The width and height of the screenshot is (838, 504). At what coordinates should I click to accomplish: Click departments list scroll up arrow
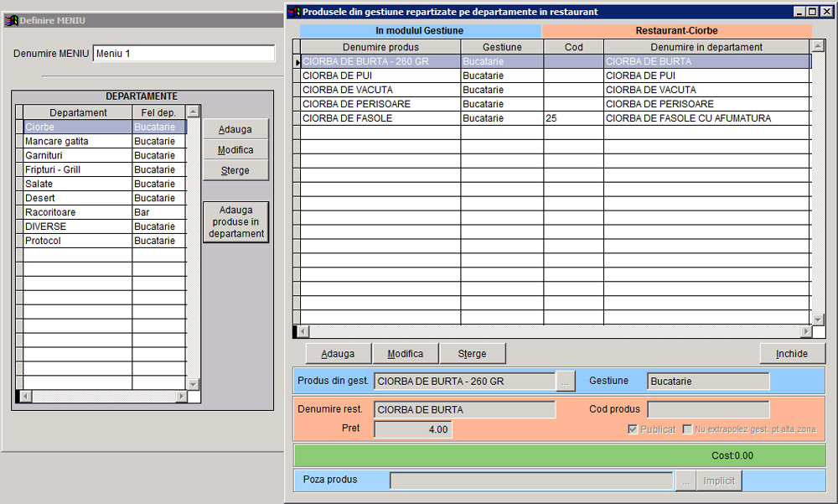pos(193,112)
